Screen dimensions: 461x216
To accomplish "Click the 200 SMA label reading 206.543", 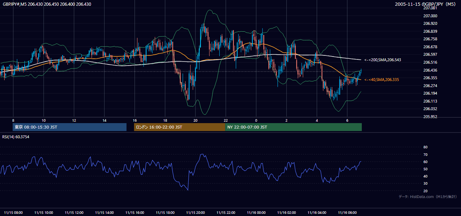I will 383,60.
